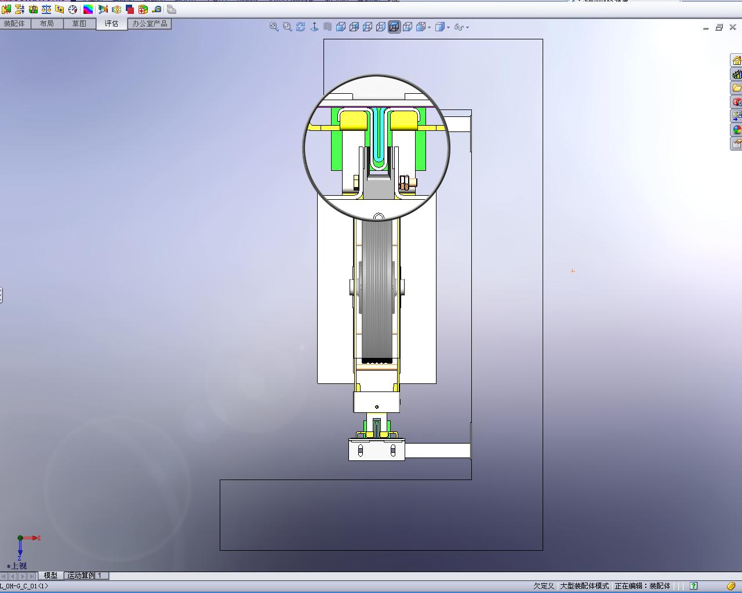Click the yellow tag icon in status bar
The image size is (742, 593).
click(x=732, y=586)
